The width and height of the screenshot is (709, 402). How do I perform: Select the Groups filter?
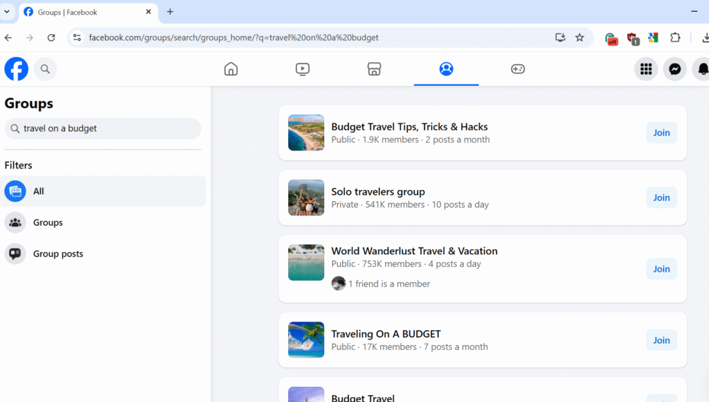coord(103,222)
